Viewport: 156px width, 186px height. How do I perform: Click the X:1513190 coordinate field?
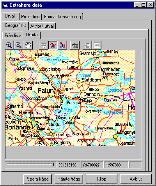[69, 165]
